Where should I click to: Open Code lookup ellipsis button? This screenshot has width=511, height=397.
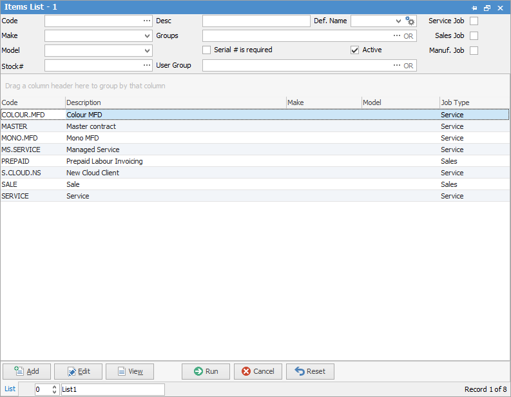click(147, 21)
